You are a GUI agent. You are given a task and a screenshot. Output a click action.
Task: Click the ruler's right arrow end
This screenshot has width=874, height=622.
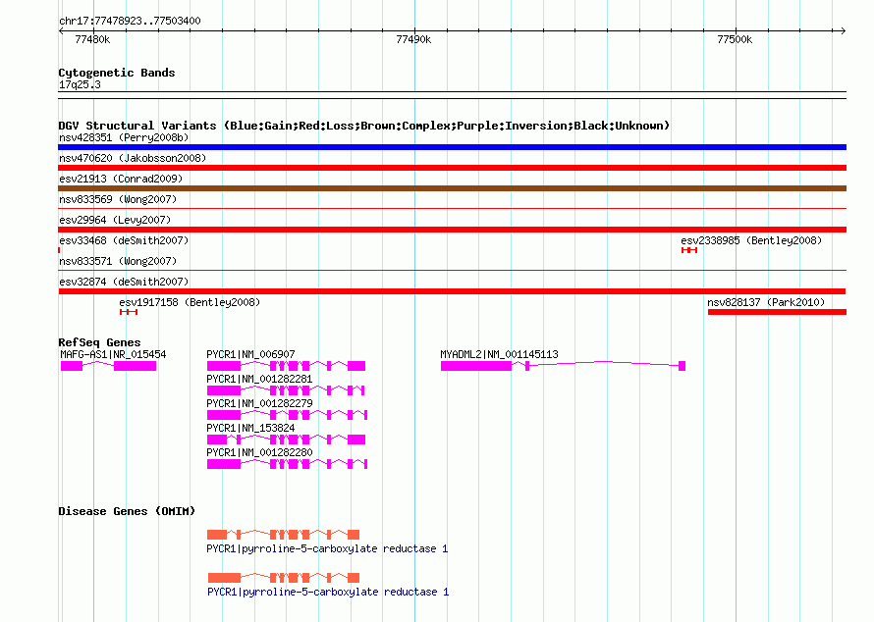click(x=844, y=30)
